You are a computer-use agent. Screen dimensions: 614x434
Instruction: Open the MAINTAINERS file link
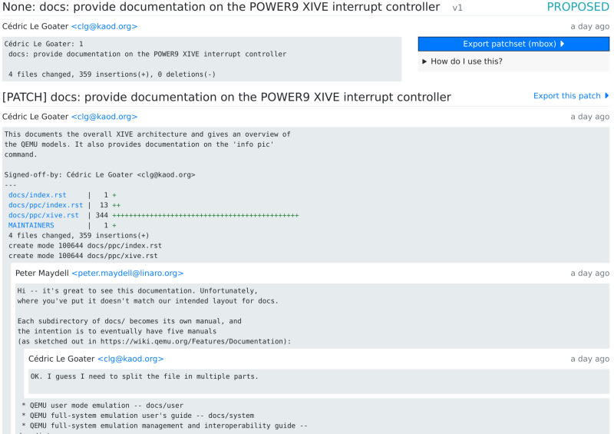pyautogui.click(x=31, y=226)
